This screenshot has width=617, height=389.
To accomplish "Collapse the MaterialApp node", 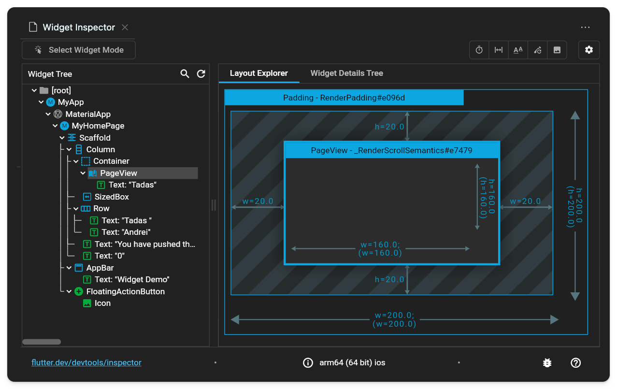I will [48, 114].
